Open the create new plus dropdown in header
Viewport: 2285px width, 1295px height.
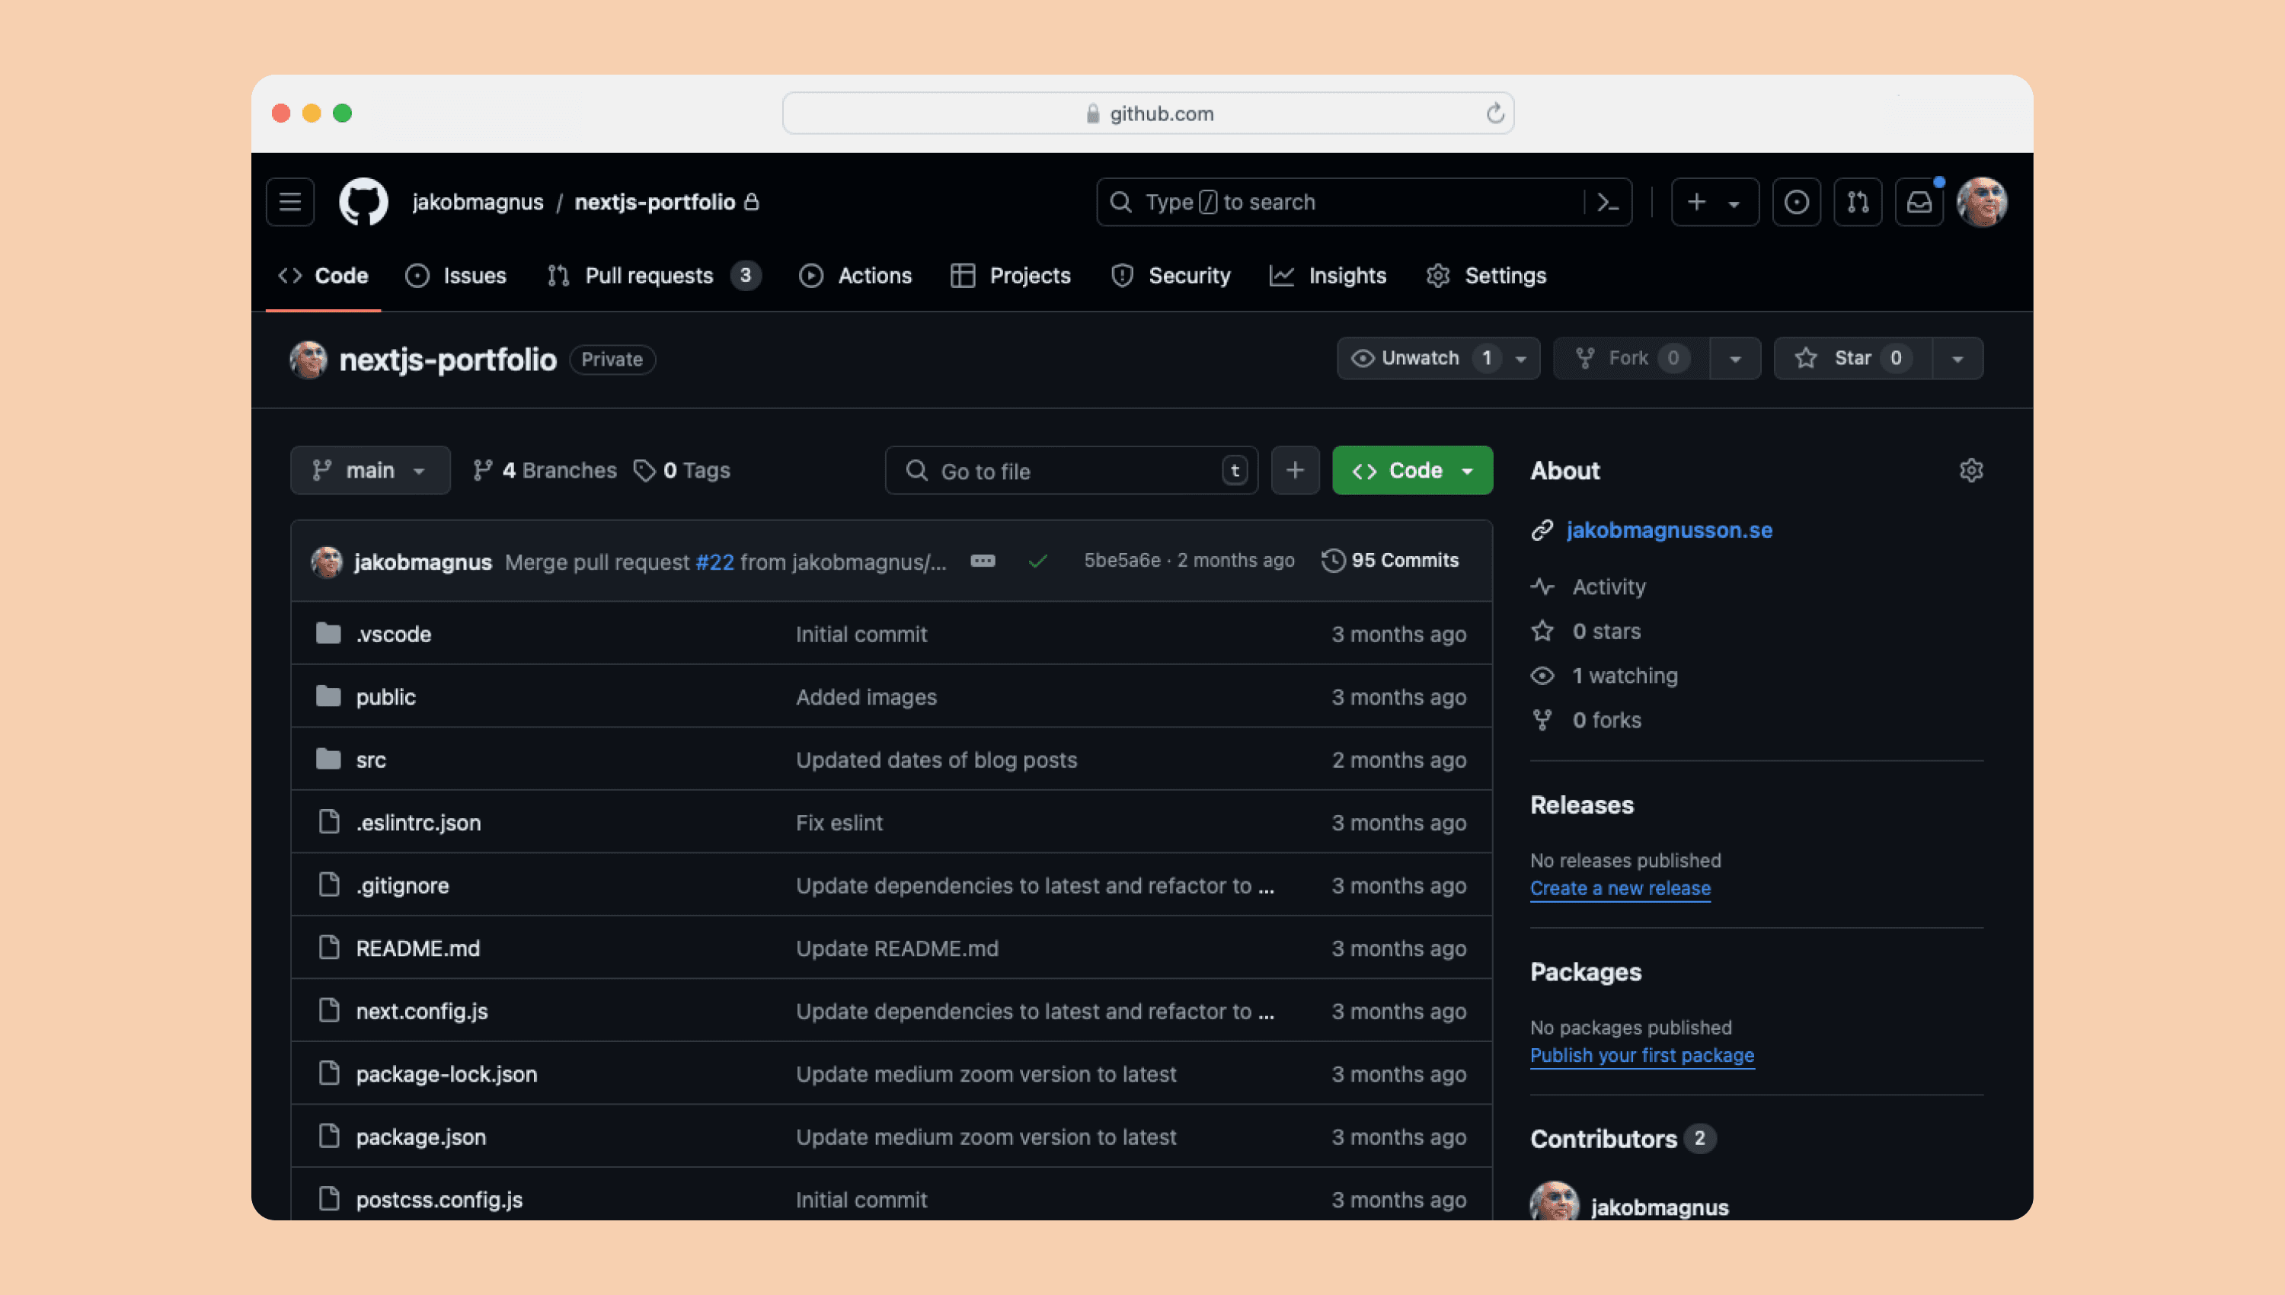pyautogui.click(x=1715, y=202)
